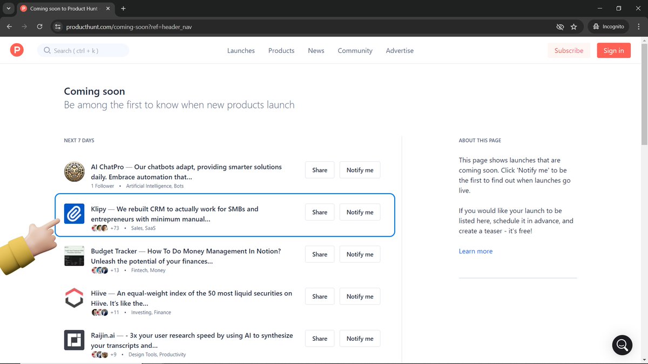The image size is (648, 364).
Task: Click Notify me for Raijin.ai
Action: 360,338
